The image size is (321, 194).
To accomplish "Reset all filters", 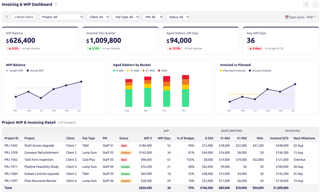I will [x=24, y=17].
